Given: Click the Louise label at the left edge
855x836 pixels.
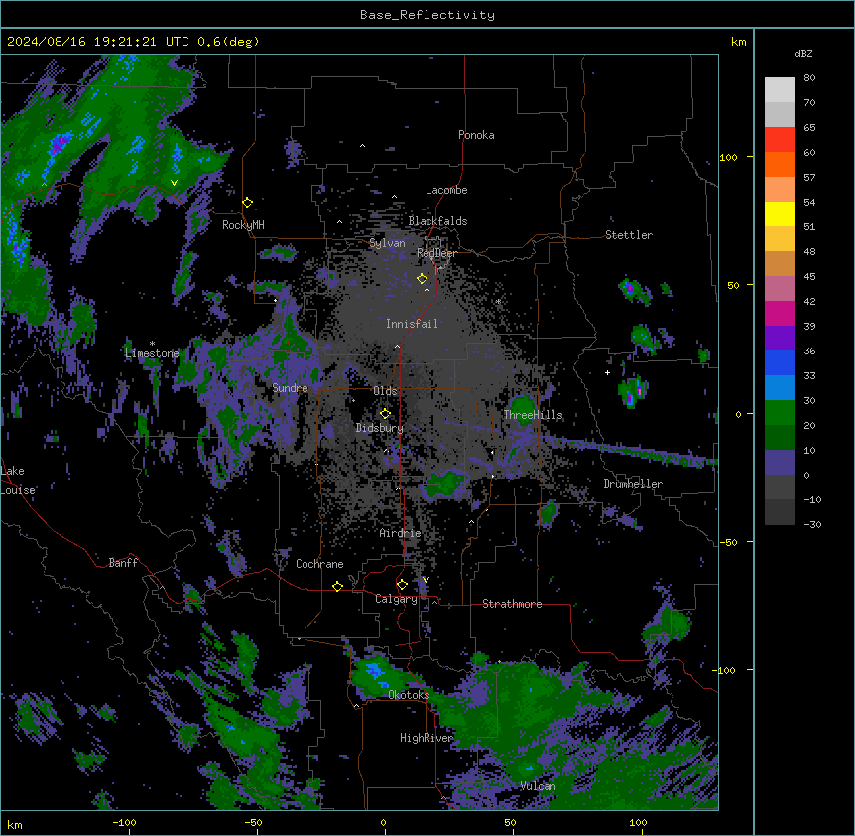Looking at the screenshot, I should click(x=18, y=490).
